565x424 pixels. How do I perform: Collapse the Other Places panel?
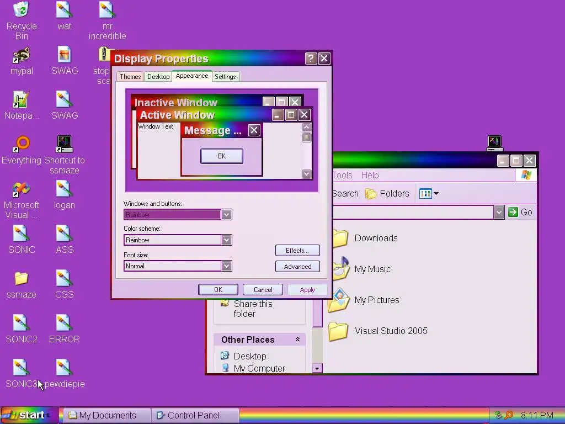click(297, 340)
